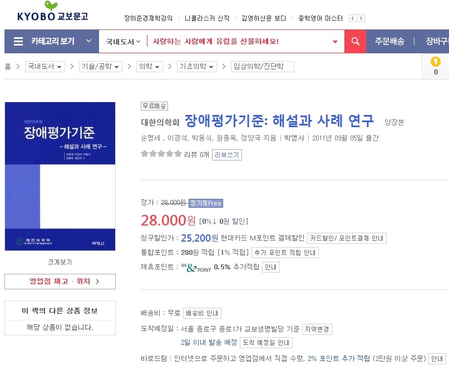Expand the 카테고리 보기 chevron
Image resolution: width=449 pixels, height=381 pixels.
click(x=89, y=41)
